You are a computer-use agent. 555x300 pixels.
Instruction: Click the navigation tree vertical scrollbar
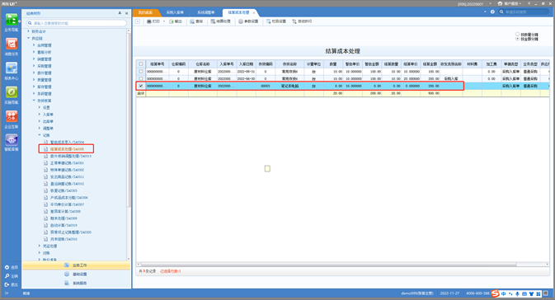(x=129, y=120)
